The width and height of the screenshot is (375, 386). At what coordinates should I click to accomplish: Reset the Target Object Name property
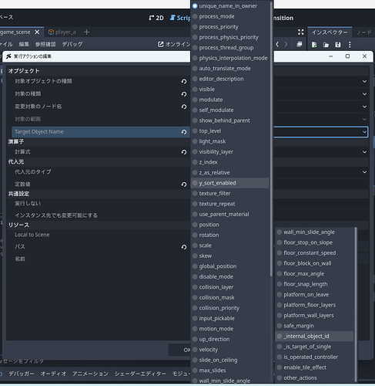click(184, 132)
